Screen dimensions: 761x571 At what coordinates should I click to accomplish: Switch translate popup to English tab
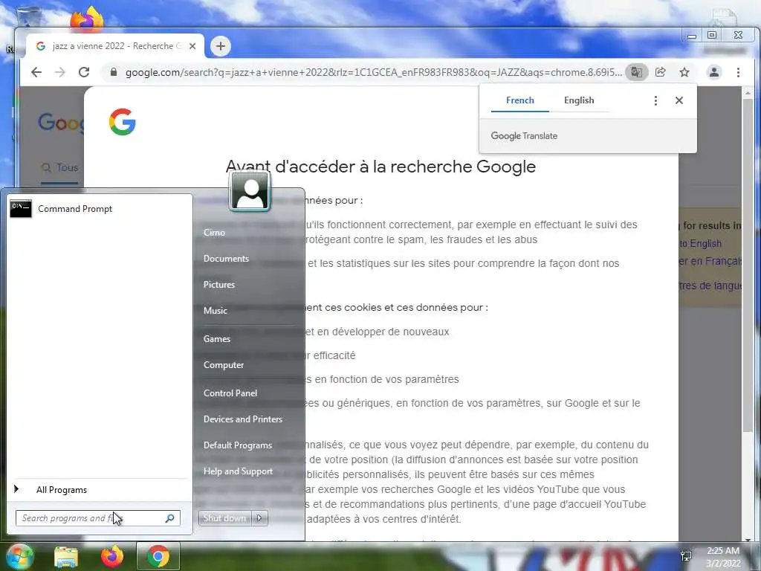pyautogui.click(x=578, y=100)
